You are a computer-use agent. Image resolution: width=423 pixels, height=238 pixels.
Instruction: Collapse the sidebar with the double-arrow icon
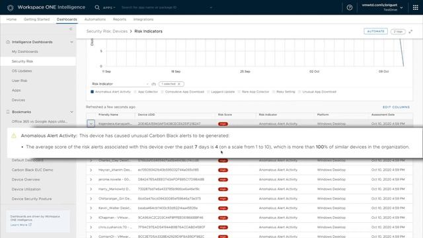pyautogui.click(x=71, y=29)
